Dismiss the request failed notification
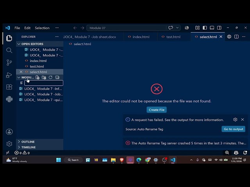Image resolution: width=250 pixels, height=187 pixels. coord(243,120)
